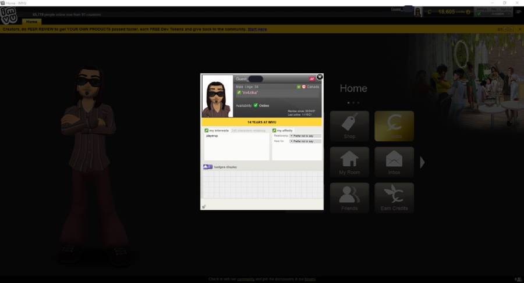Select the Home tab

(x=32, y=22)
